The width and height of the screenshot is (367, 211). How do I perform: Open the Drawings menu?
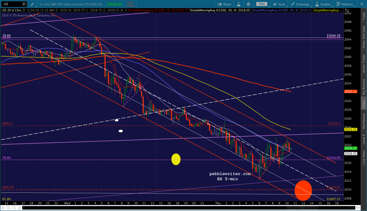coord(300,4)
